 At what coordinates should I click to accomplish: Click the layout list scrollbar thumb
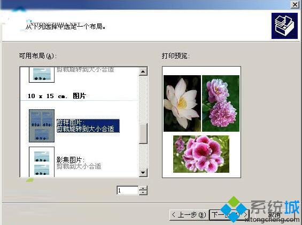pos(143,133)
